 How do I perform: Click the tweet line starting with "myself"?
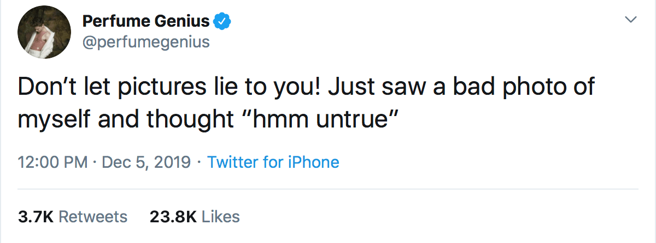click(205, 118)
